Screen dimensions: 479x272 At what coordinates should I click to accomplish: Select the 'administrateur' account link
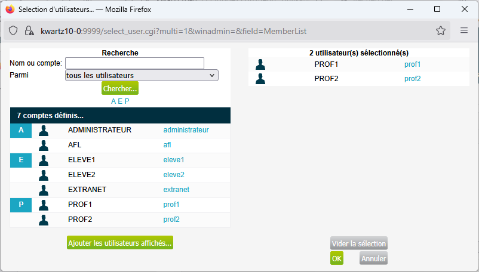point(186,130)
